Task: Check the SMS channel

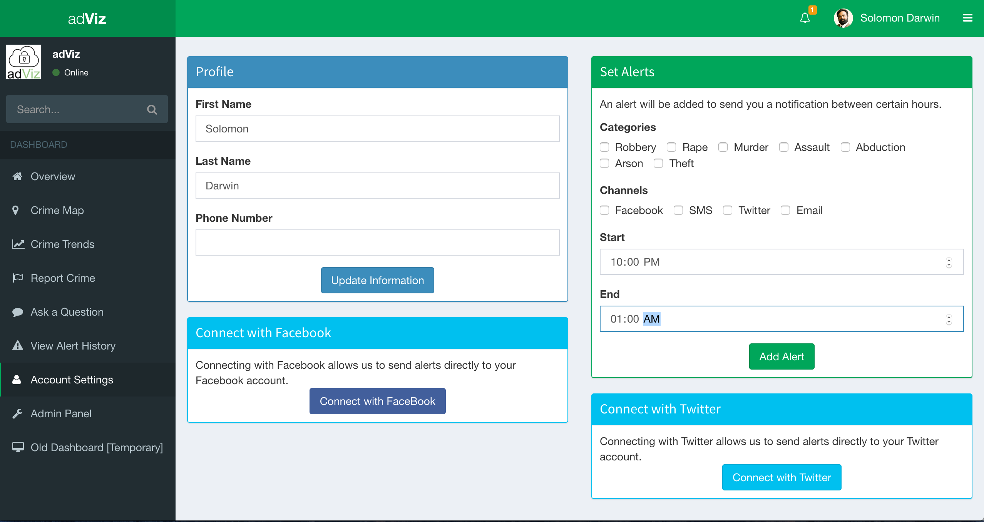Action: point(678,210)
